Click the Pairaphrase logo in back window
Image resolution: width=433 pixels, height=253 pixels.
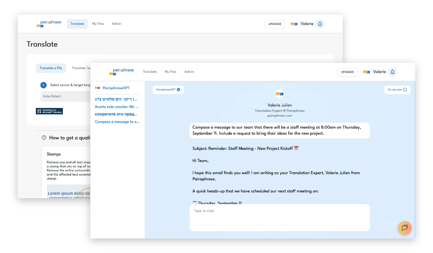click(49, 24)
